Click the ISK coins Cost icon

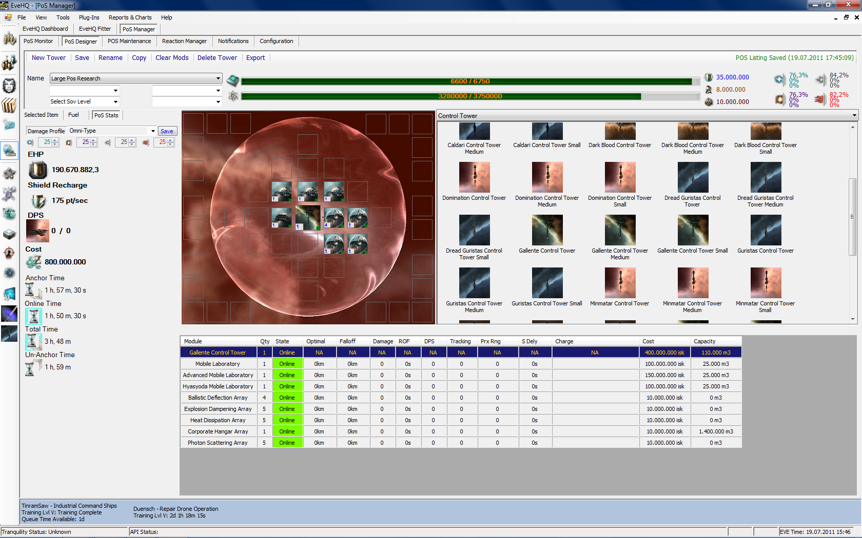click(x=34, y=262)
